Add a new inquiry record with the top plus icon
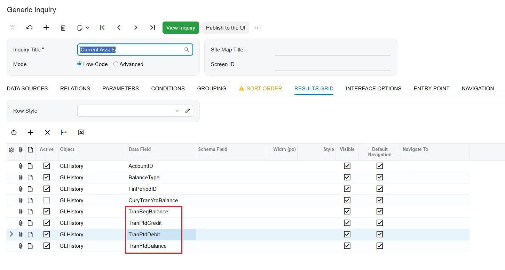This screenshot has width=505, height=270. coord(46,28)
